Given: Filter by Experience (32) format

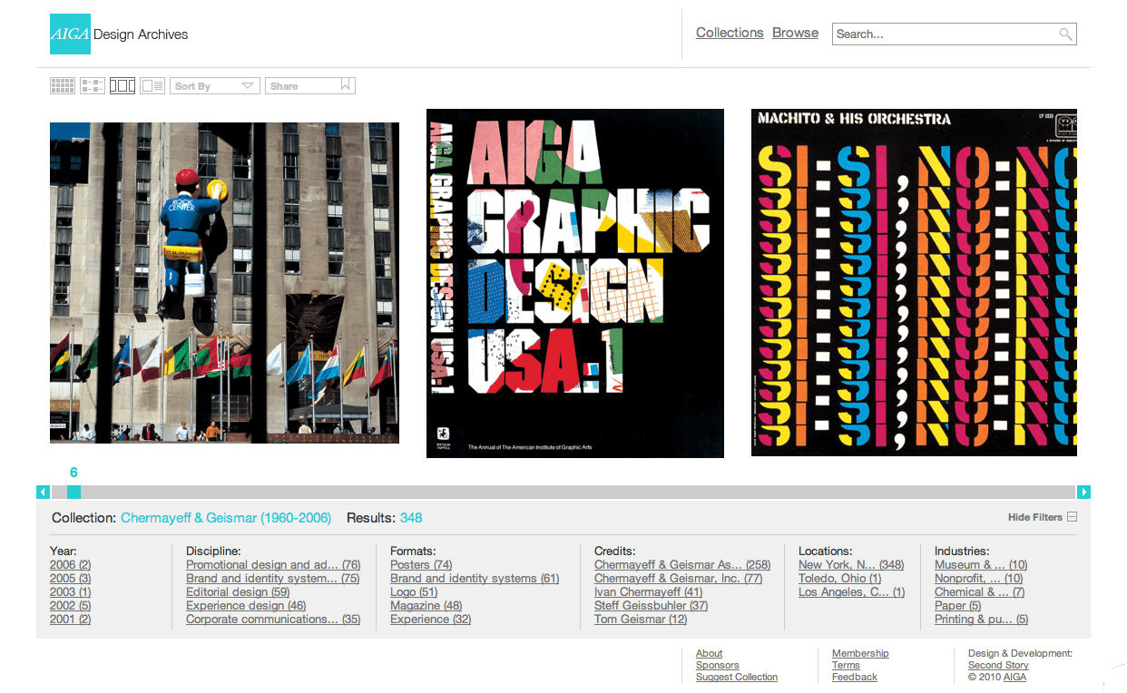Looking at the screenshot, I should (431, 620).
